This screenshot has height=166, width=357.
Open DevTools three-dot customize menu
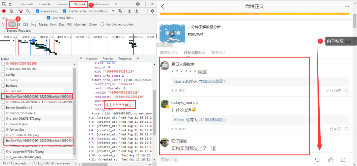point(145,4)
